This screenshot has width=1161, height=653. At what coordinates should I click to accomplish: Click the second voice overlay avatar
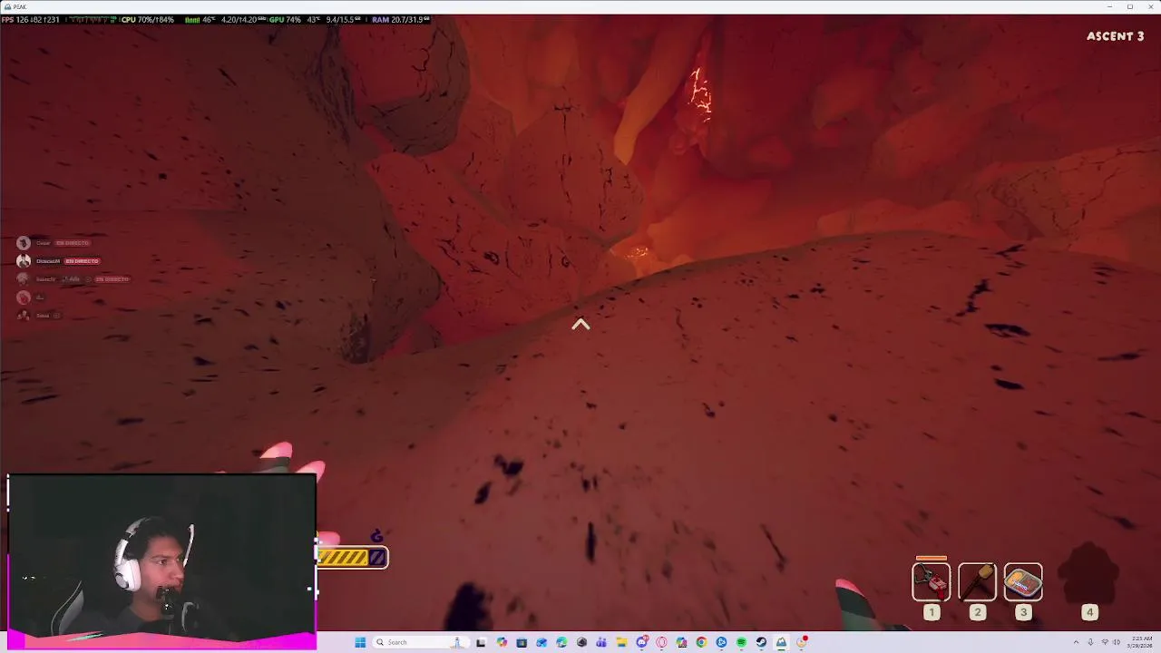24,261
